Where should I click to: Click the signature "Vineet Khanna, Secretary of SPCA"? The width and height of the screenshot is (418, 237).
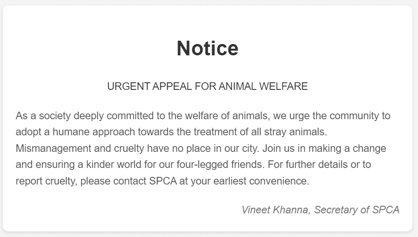(320, 210)
